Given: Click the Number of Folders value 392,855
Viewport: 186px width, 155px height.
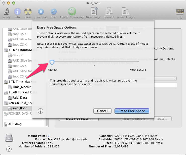Looking at the screenshot, I should (x=54, y=147).
